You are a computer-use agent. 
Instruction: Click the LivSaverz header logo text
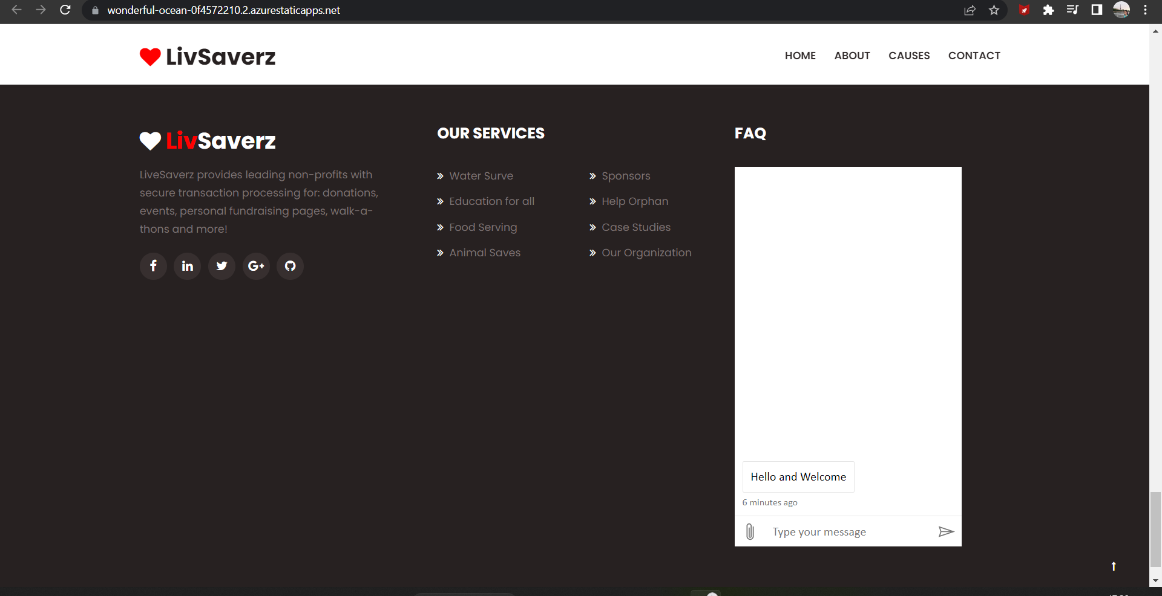coord(221,57)
